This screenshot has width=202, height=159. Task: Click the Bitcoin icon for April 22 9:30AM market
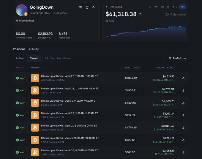(x=35, y=115)
